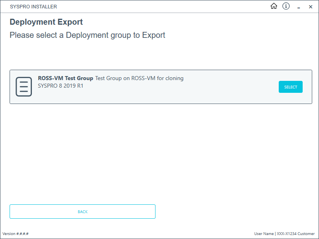The width and height of the screenshot is (319, 239).
Task: Select the ROSS-VM Test Group name
Action: click(x=65, y=78)
